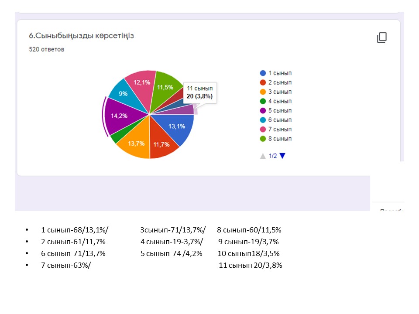Go to next legend page with down arrow
Image resolution: width=419 pixels, height=314 pixels.
click(282, 156)
